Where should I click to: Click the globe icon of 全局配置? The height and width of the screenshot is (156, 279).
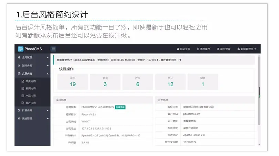click(x=19, y=57)
